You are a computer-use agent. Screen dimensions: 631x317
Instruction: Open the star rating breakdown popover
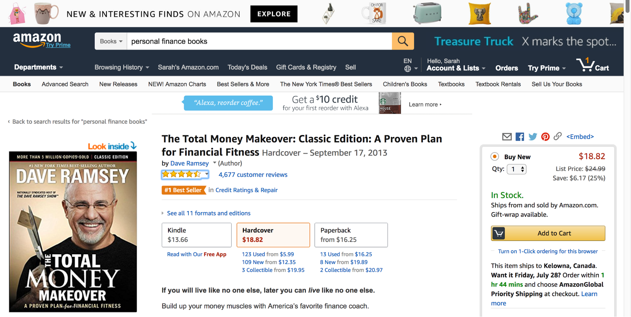(x=185, y=174)
